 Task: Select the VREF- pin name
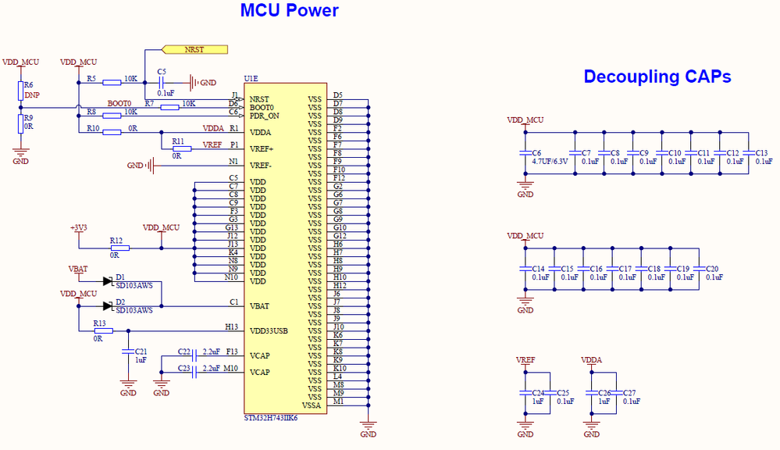pos(261,166)
